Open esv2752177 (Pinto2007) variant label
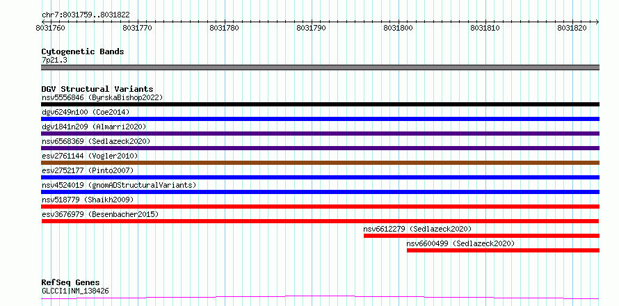Image resolution: width=619 pixels, height=306 pixels. coord(88,170)
